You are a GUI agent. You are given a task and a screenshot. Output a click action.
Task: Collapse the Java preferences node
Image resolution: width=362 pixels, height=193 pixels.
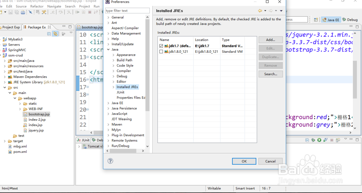108,50
